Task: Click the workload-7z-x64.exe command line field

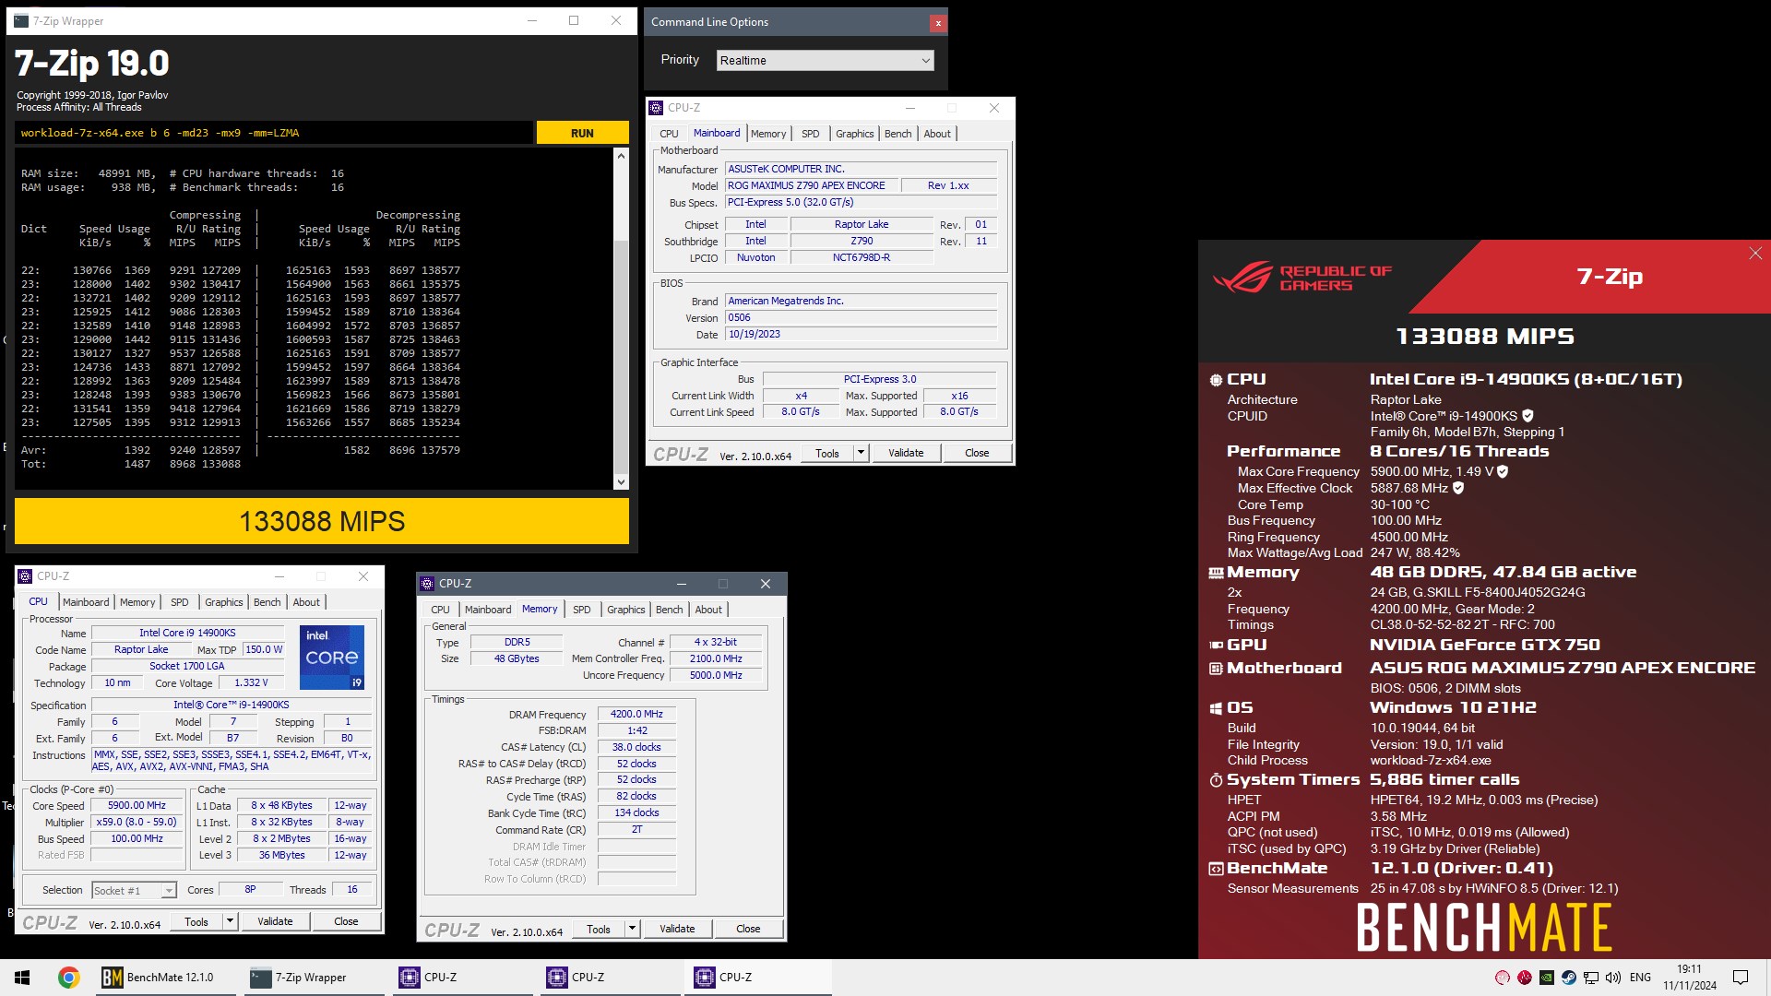Action: 273,133
